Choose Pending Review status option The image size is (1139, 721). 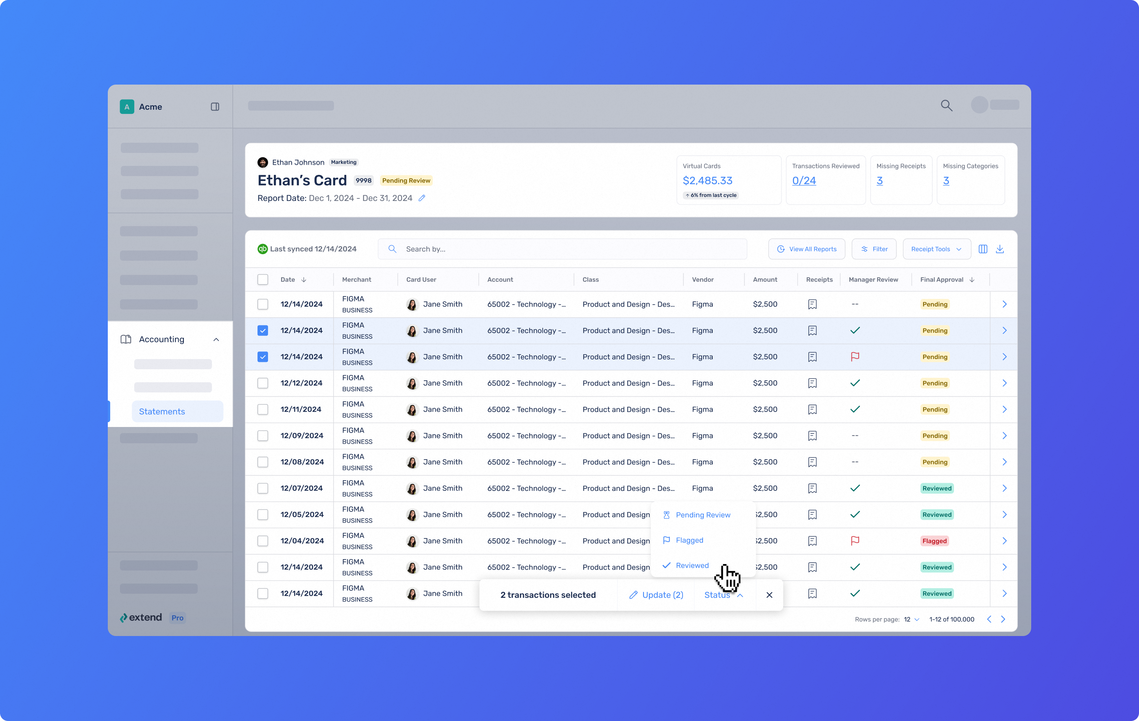[703, 515]
